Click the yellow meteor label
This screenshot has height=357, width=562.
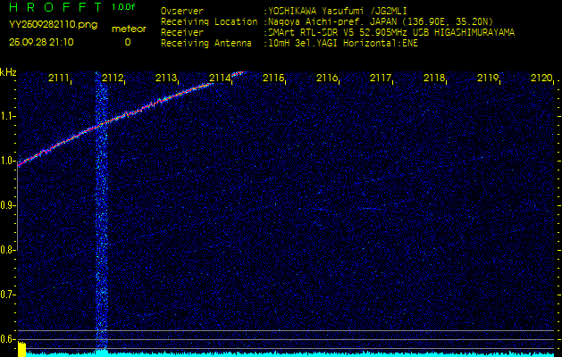pos(129,29)
